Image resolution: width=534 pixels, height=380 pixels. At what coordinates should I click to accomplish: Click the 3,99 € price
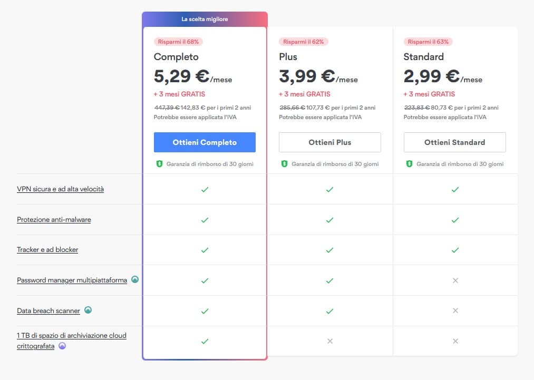pyautogui.click(x=307, y=76)
